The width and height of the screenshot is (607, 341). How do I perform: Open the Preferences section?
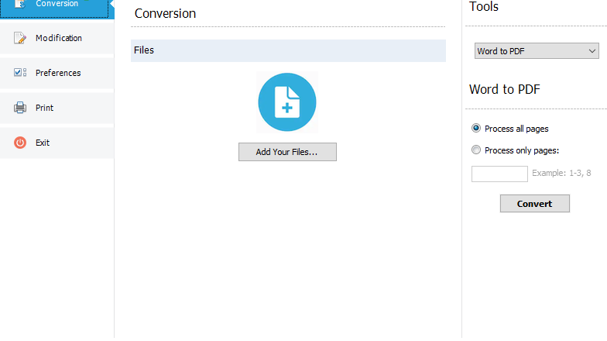57,73
